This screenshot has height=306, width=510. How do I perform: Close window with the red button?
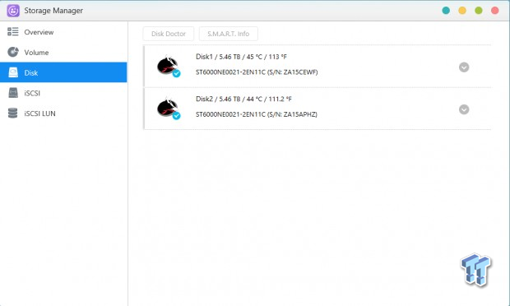click(494, 11)
